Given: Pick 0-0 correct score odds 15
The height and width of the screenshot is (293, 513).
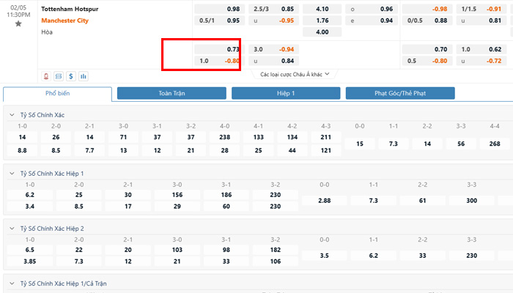Looking at the screenshot, I should tap(359, 144).
